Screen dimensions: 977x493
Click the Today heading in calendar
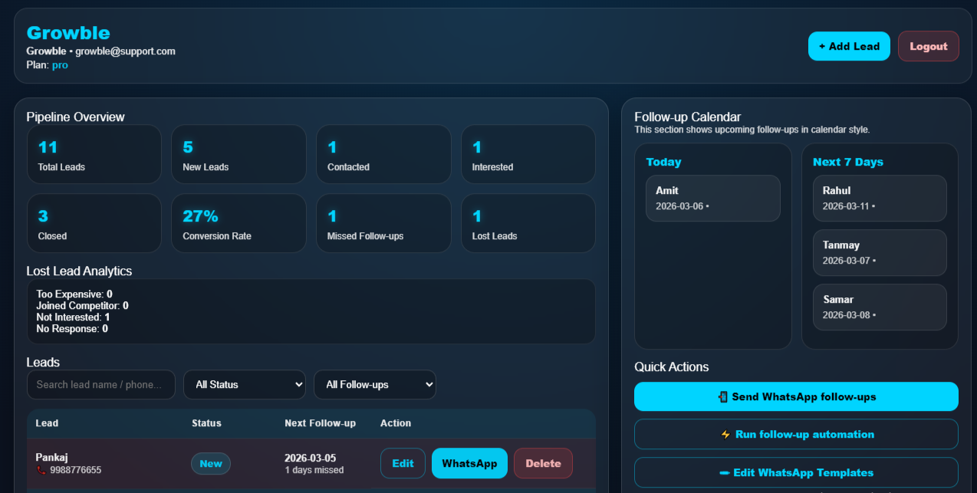pos(663,162)
